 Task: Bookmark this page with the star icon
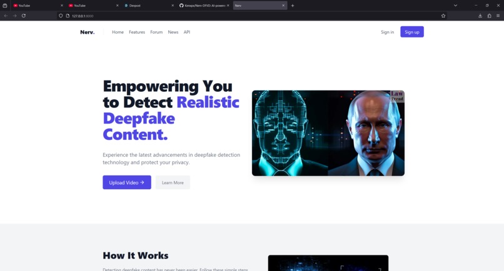443,16
